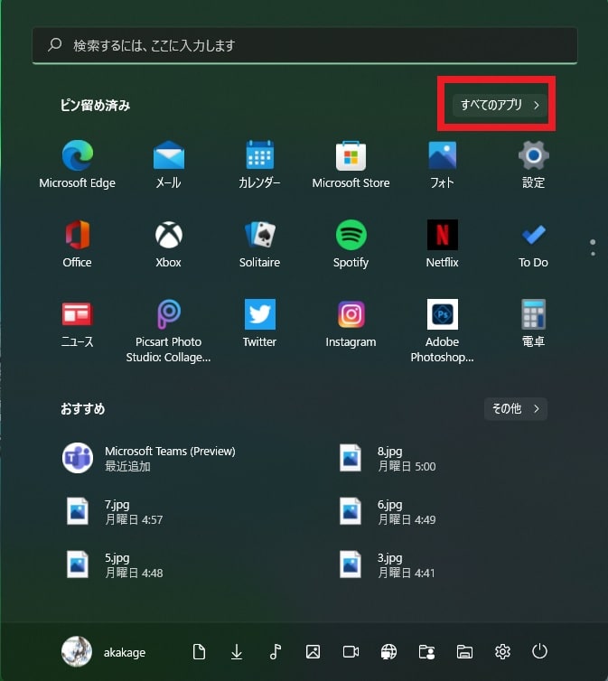Launch Picsart Photo Studio

pos(169,331)
